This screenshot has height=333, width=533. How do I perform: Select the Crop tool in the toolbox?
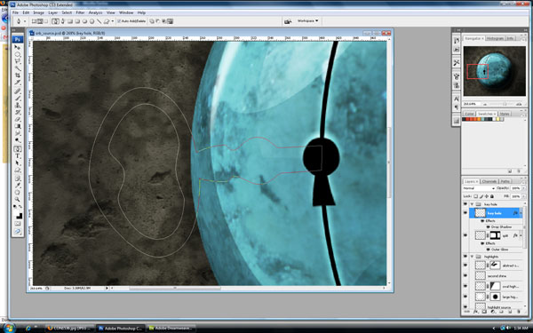(x=18, y=75)
